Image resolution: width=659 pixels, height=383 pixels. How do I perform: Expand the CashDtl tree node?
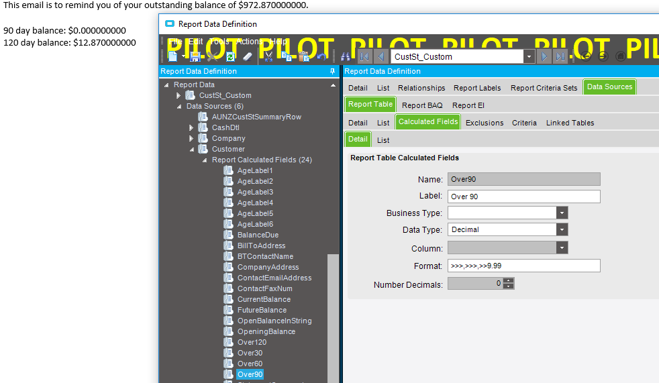(x=191, y=127)
